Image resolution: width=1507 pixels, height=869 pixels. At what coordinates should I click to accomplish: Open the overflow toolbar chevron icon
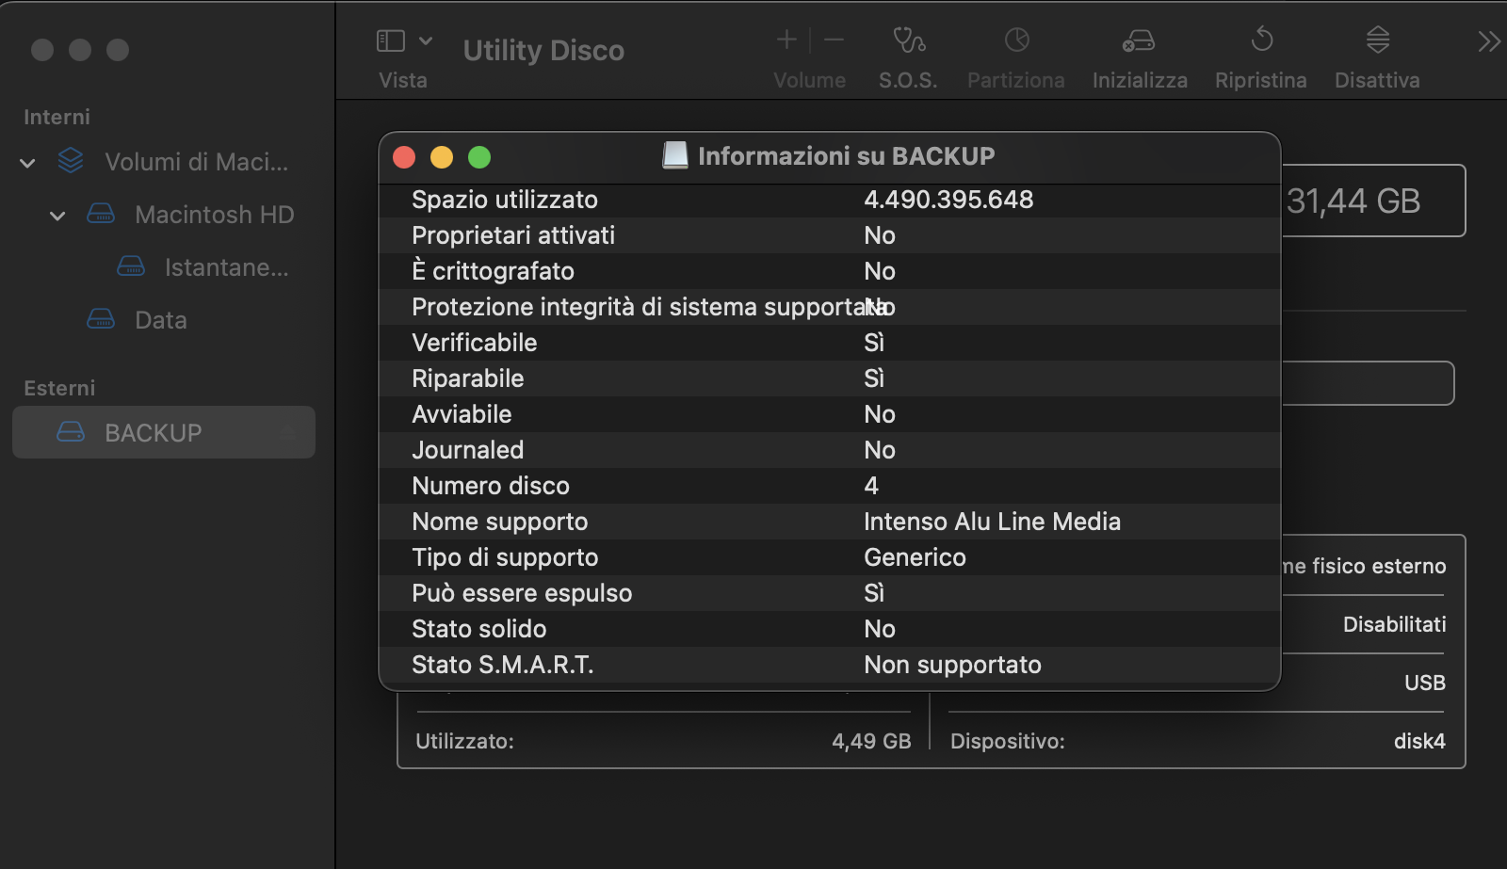coord(1488,40)
